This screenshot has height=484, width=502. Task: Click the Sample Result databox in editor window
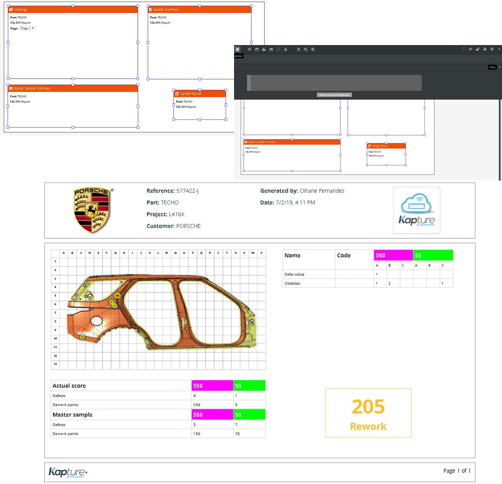pos(386,154)
